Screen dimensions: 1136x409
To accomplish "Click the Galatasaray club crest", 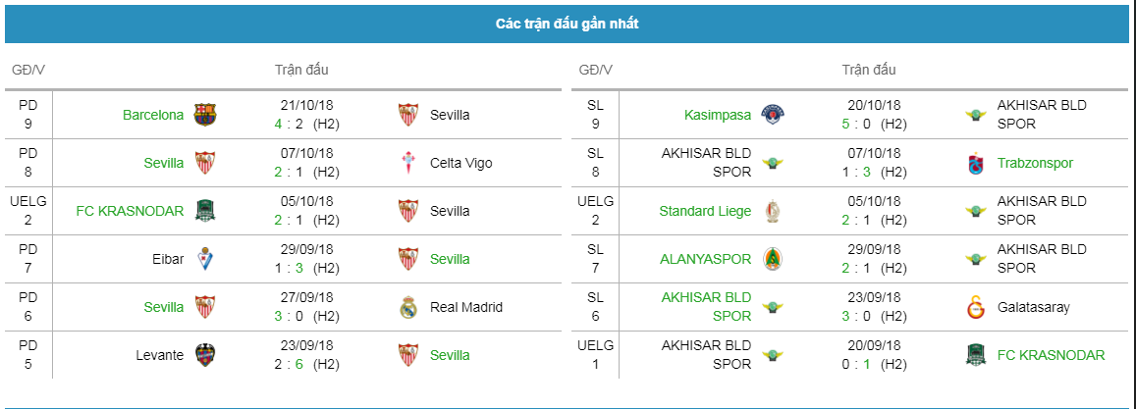I will coord(976,307).
